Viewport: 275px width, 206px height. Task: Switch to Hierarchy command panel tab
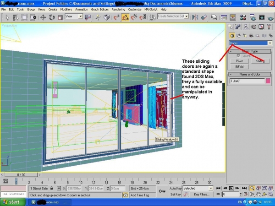(x=246, y=27)
